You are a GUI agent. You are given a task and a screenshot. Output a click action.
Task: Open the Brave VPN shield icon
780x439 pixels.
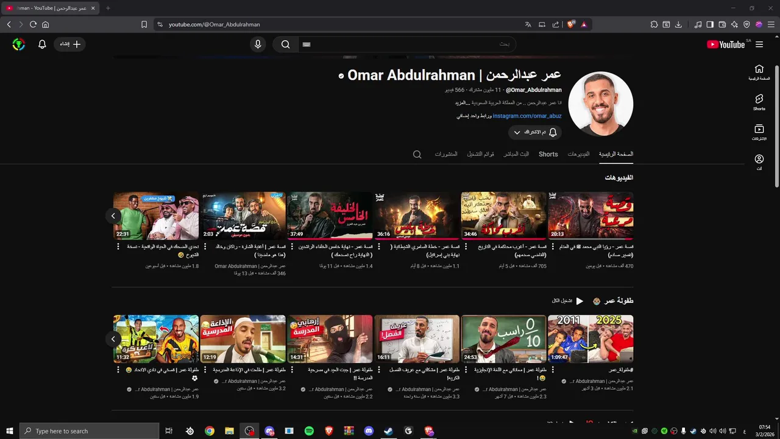tap(746, 24)
